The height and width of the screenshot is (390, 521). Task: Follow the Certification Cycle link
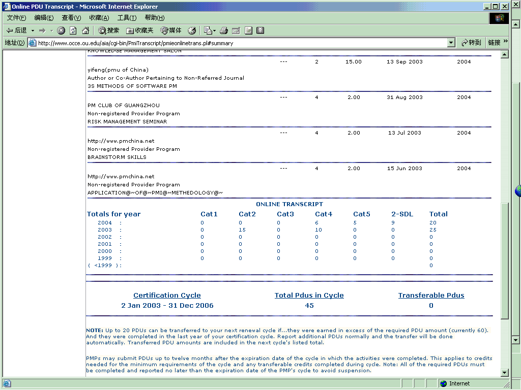[167, 295]
